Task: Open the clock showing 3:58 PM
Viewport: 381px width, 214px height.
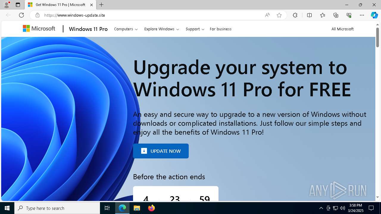Action: pyautogui.click(x=355, y=208)
